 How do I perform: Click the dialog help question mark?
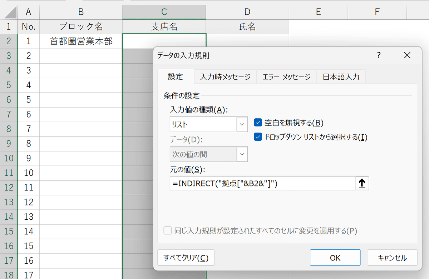pos(379,55)
